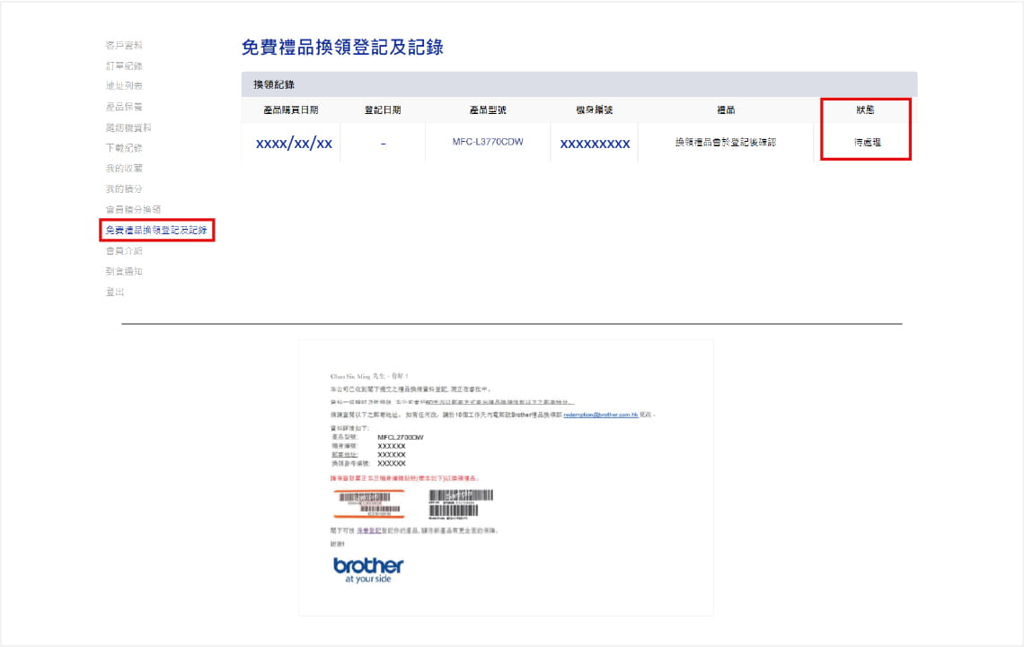Image resolution: width=1024 pixels, height=647 pixels.
Task: Select 地址列表 from the sidebar
Action: click(124, 86)
